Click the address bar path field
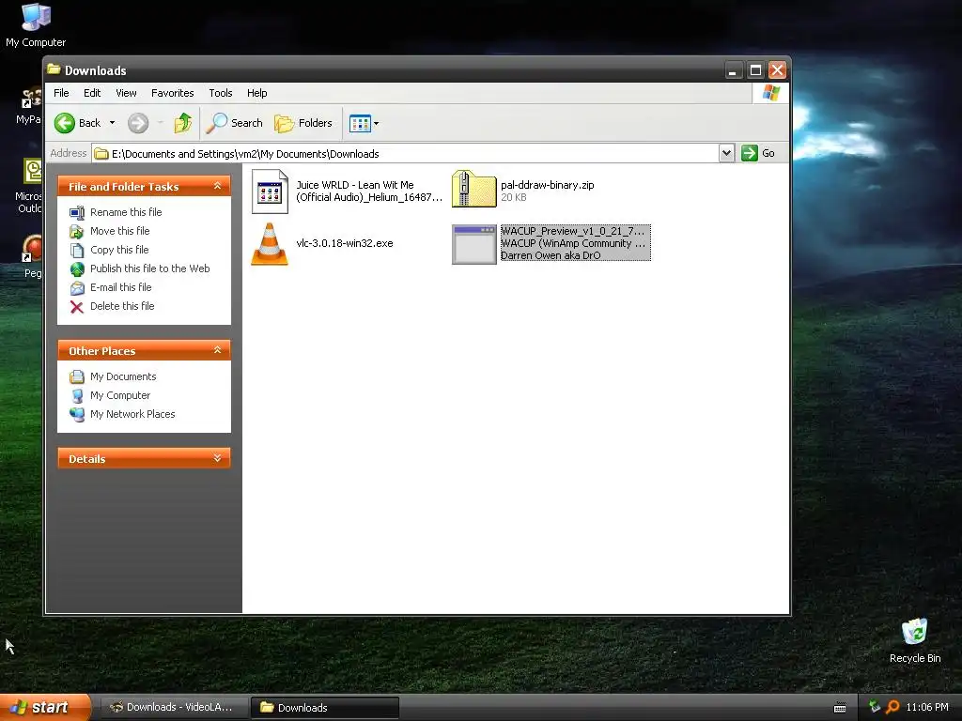This screenshot has height=721, width=962. [x=405, y=153]
